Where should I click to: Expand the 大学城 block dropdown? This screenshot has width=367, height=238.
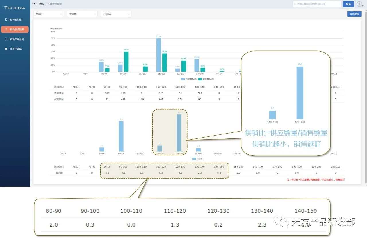pos(82,14)
